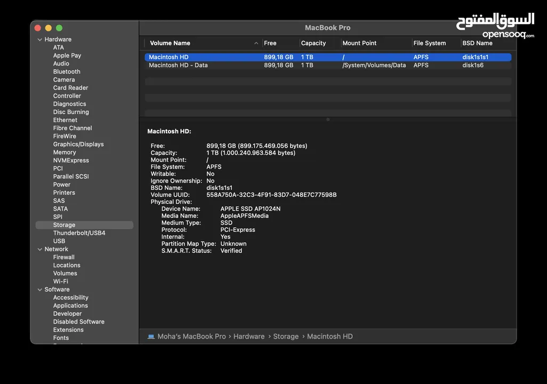Viewport: 547px width, 384px height.
Task: Select Wi-Fi under Network
Action: point(61,282)
